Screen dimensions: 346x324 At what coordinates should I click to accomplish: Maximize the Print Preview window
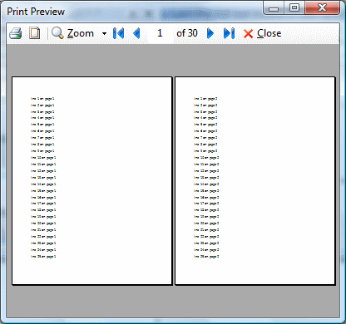point(294,7)
